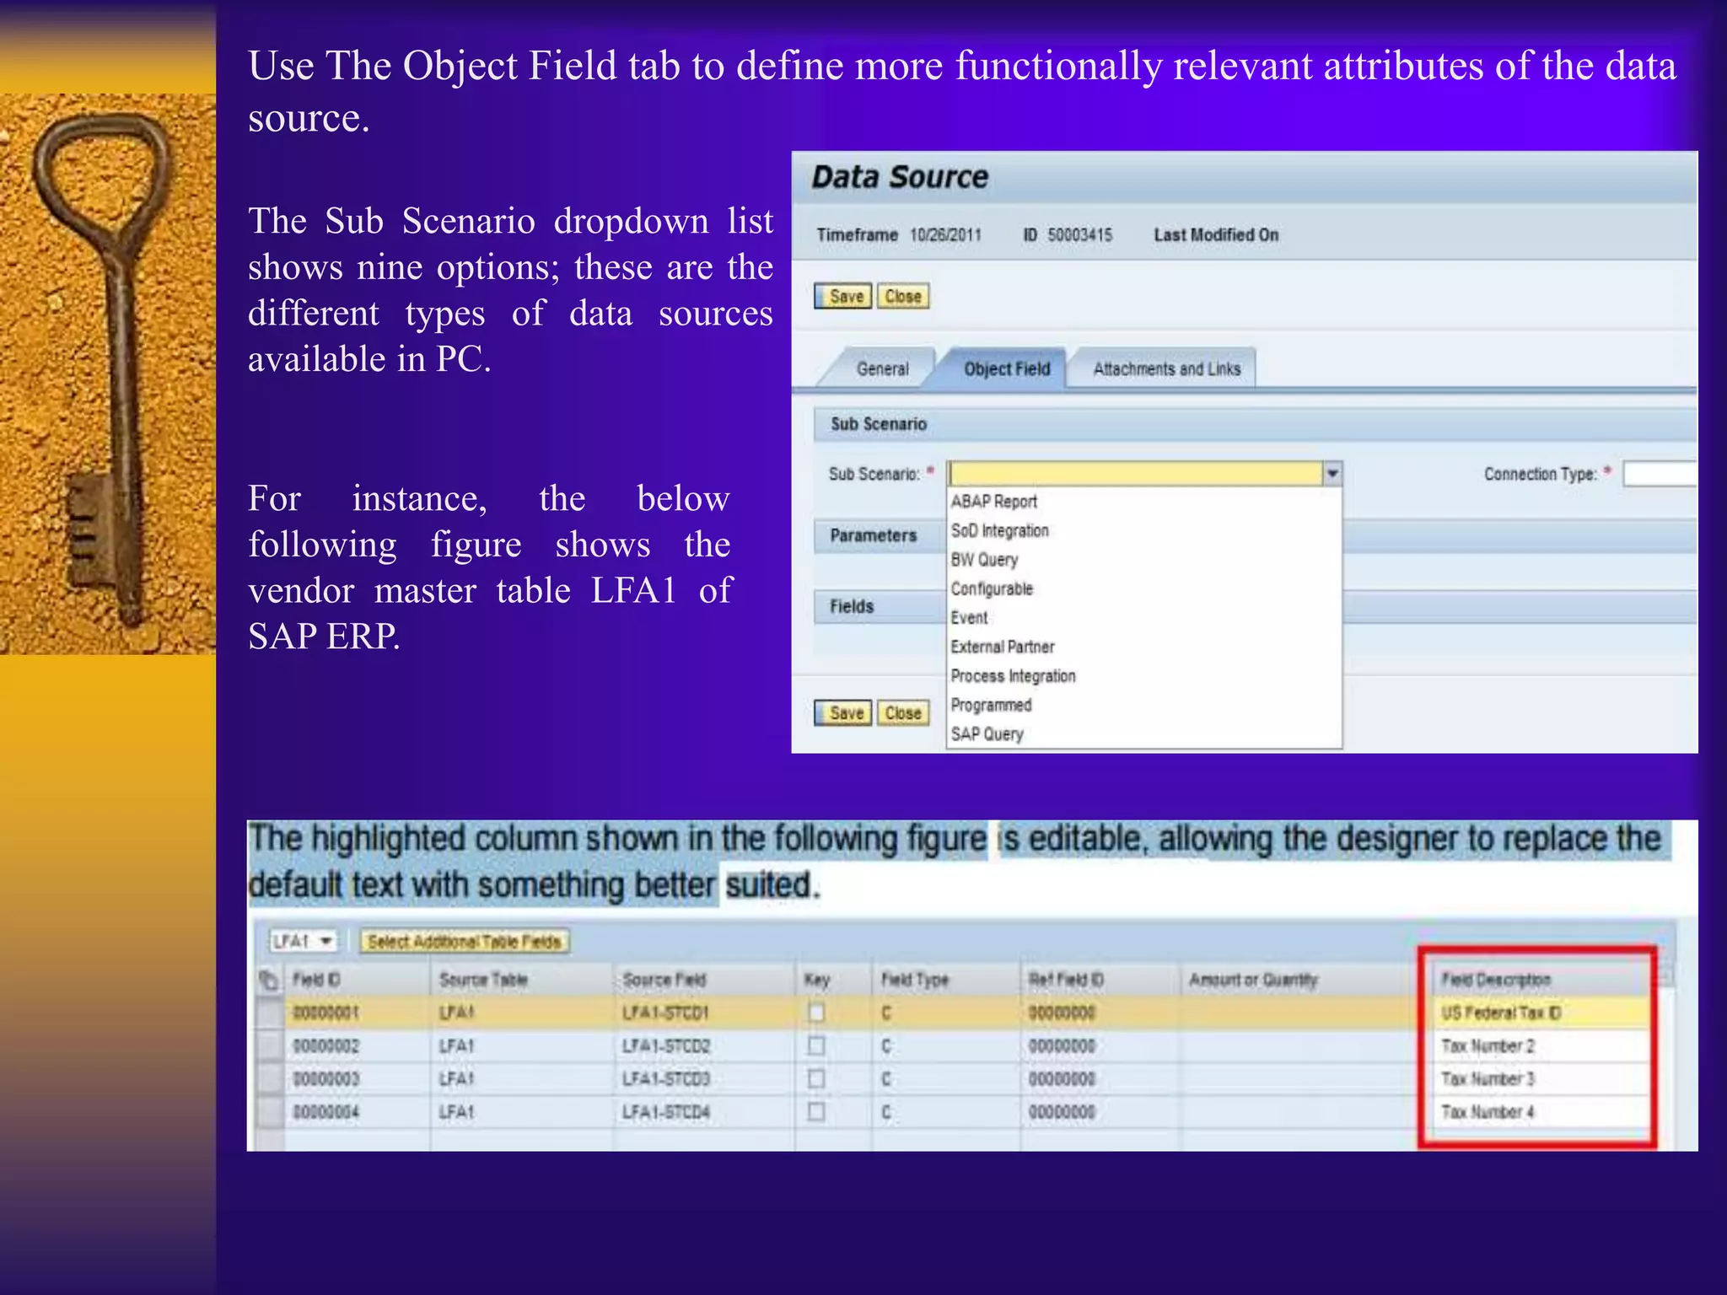This screenshot has height=1295, width=1727.
Task: Open the Attachments and Links tab
Action: [1166, 368]
